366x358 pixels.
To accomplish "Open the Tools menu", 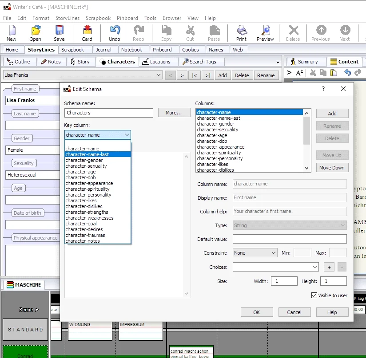I will click(150, 18).
